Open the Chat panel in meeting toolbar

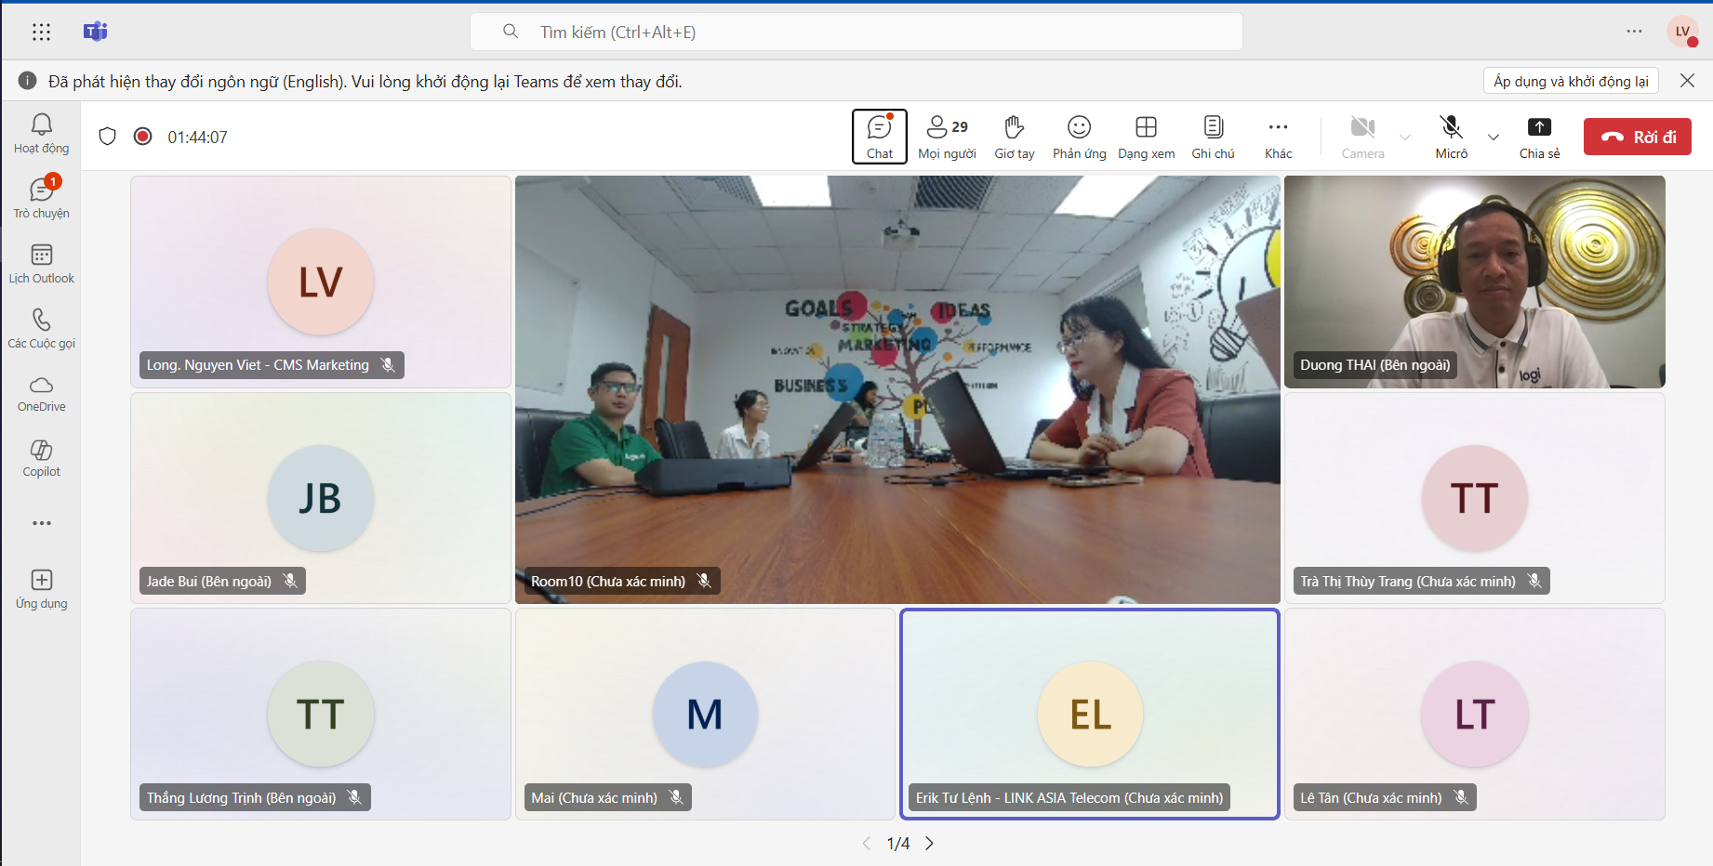click(879, 137)
